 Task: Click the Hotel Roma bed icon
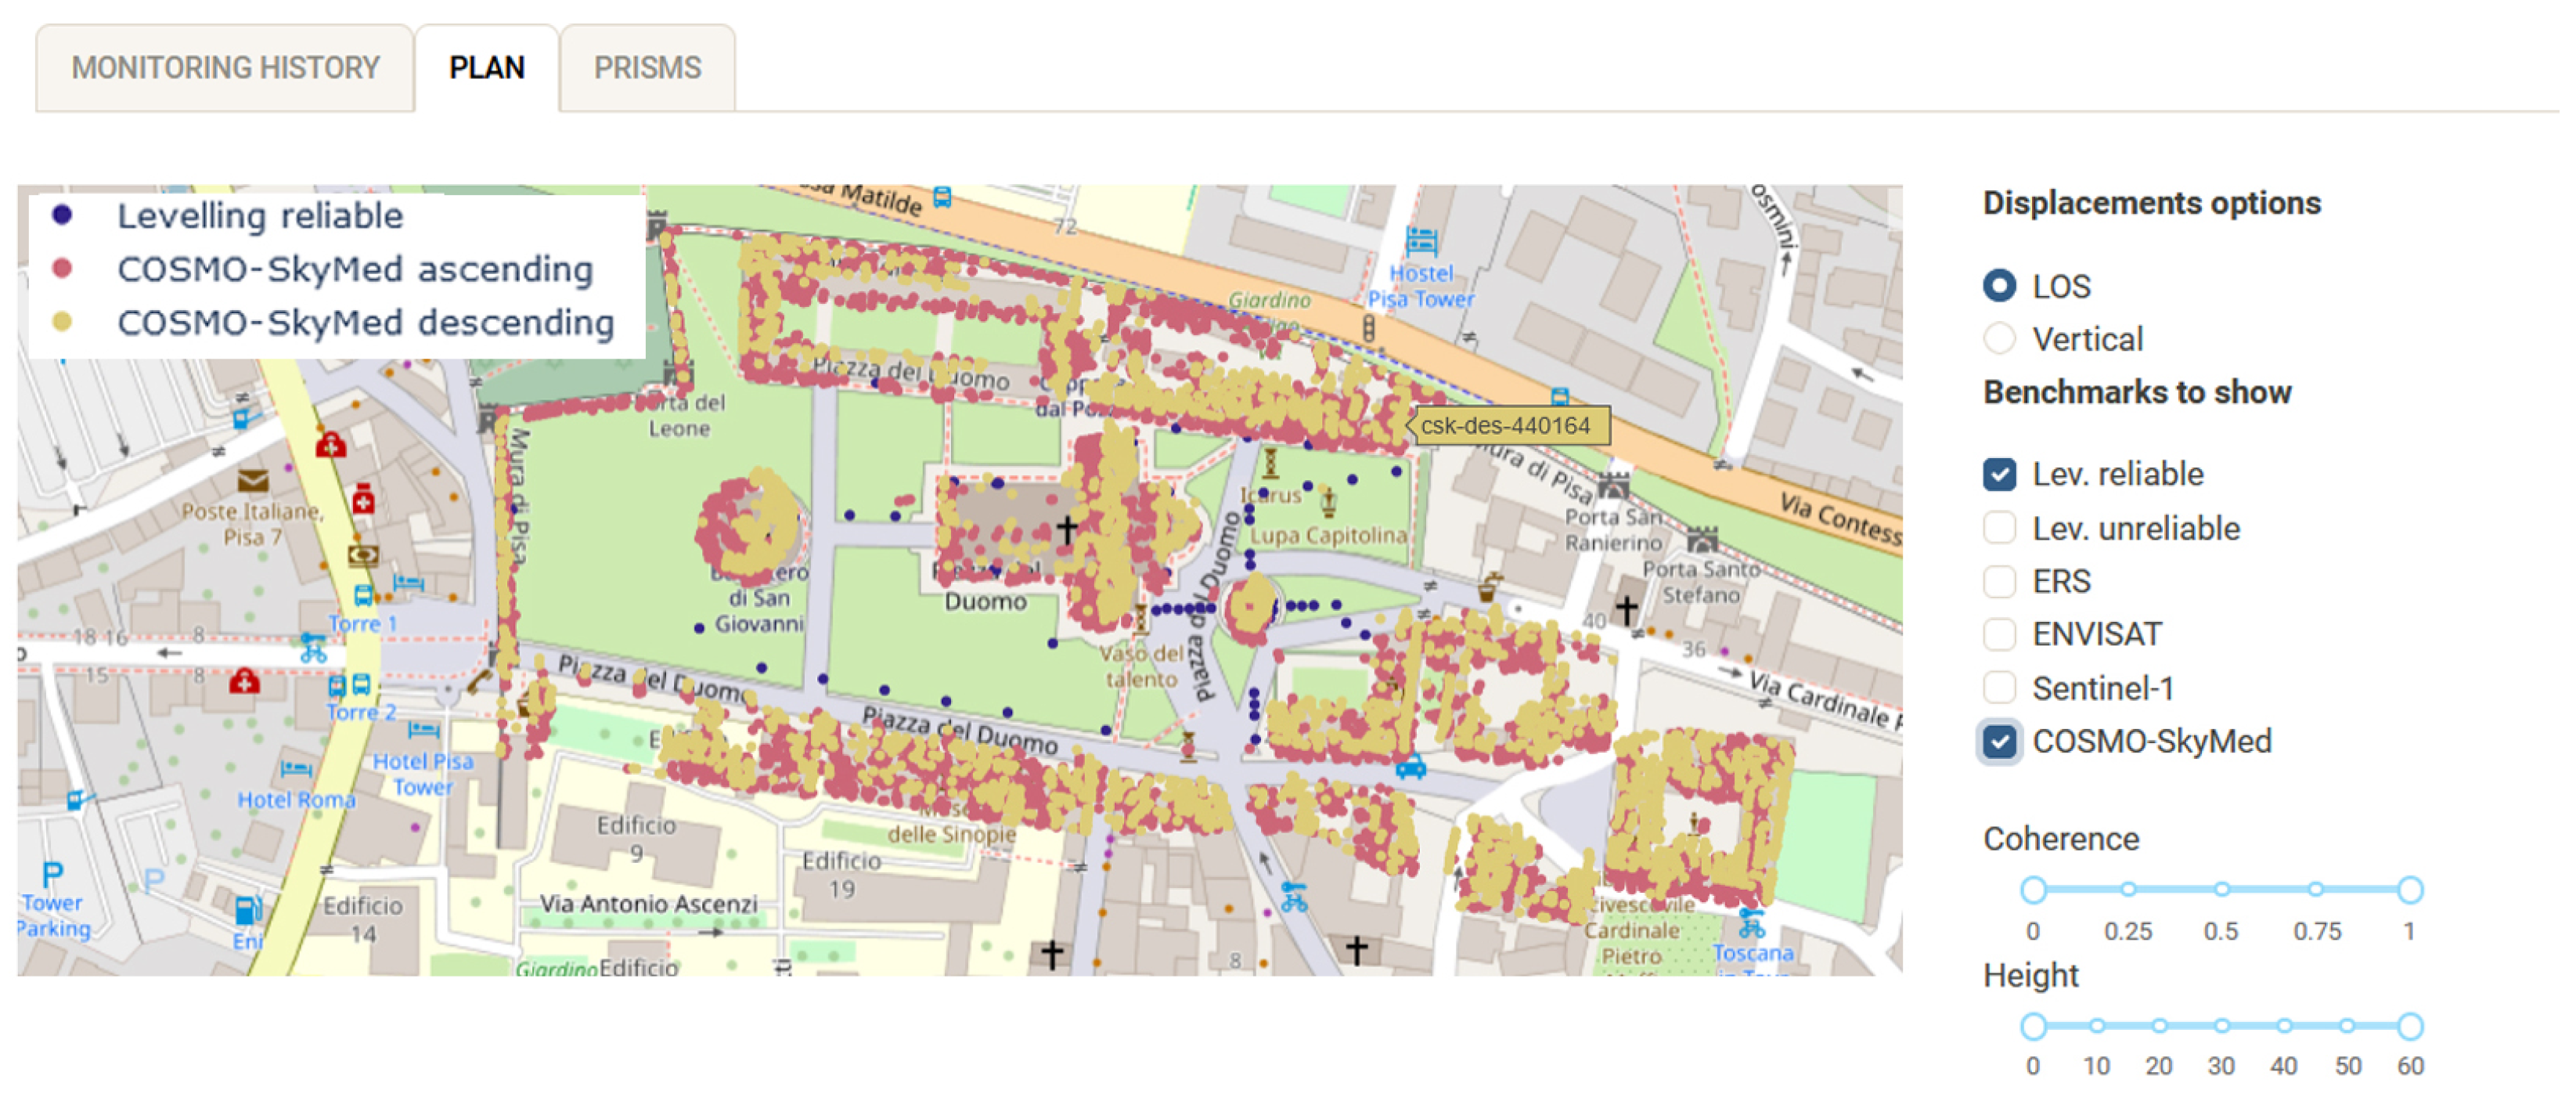click(x=295, y=769)
